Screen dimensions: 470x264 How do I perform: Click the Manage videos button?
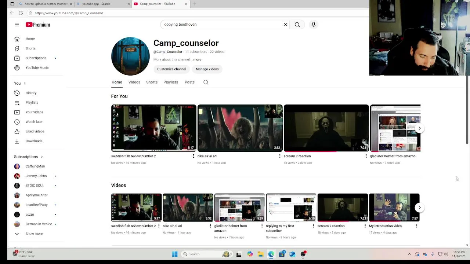(x=207, y=69)
